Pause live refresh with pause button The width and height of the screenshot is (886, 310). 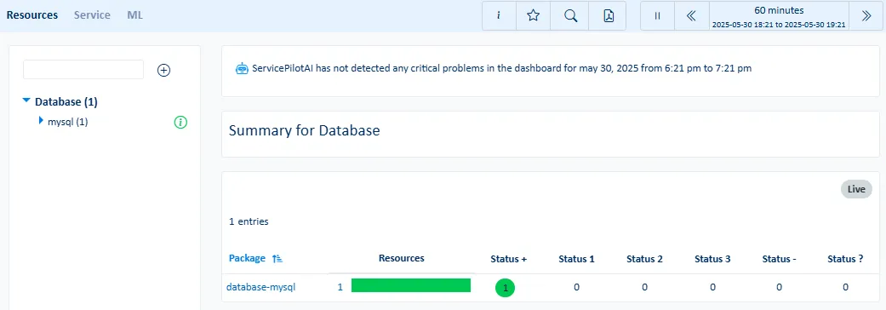(x=657, y=16)
